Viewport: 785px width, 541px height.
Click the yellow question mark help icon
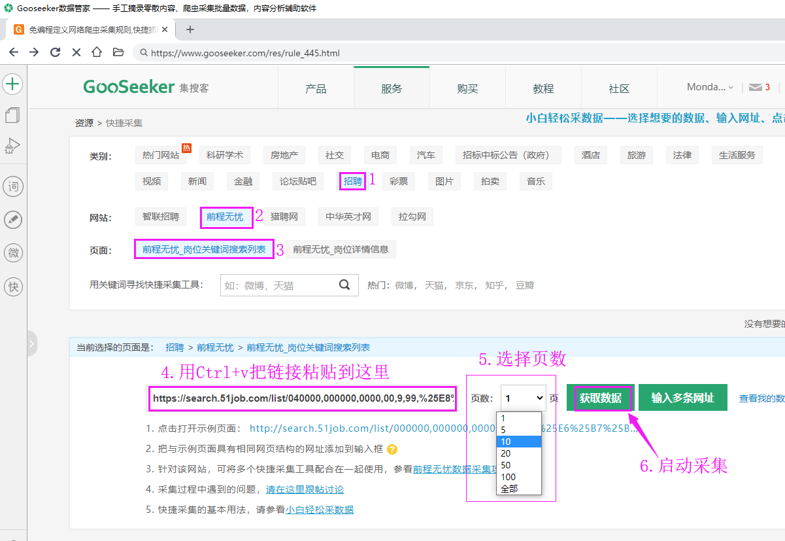click(x=392, y=449)
